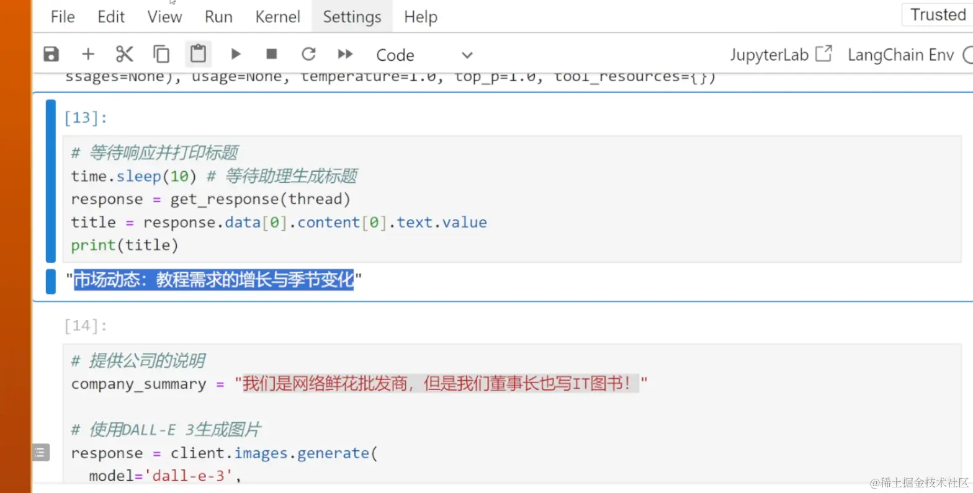
Task: Copy the selected cell icon
Action: [x=161, y=55]
